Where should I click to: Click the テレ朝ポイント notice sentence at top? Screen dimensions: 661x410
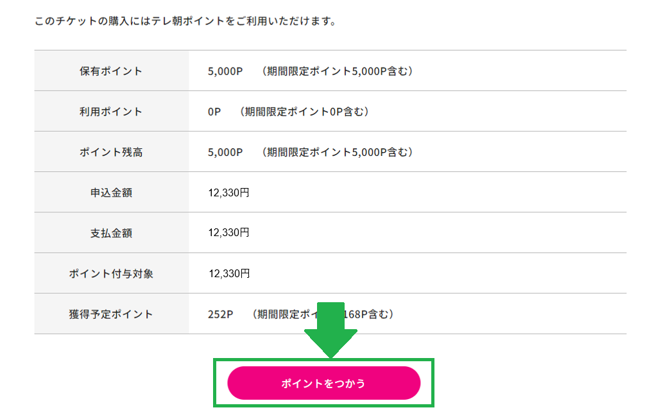pyautogui.click(x=186, y=20)
